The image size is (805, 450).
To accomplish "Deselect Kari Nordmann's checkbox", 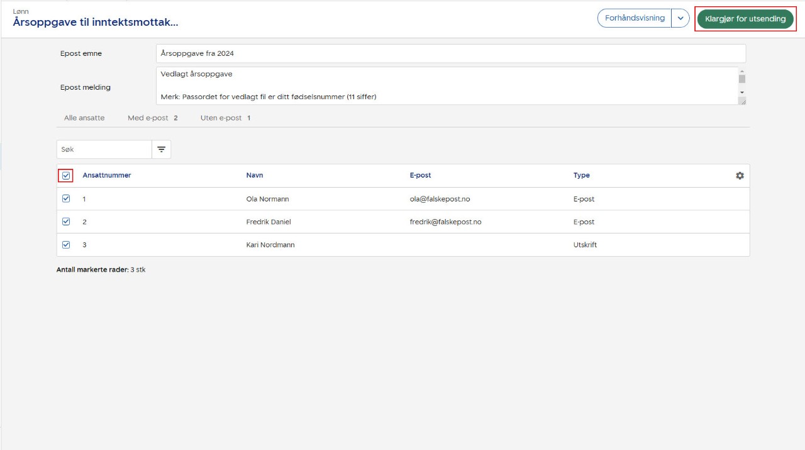I will coord(66,244).
